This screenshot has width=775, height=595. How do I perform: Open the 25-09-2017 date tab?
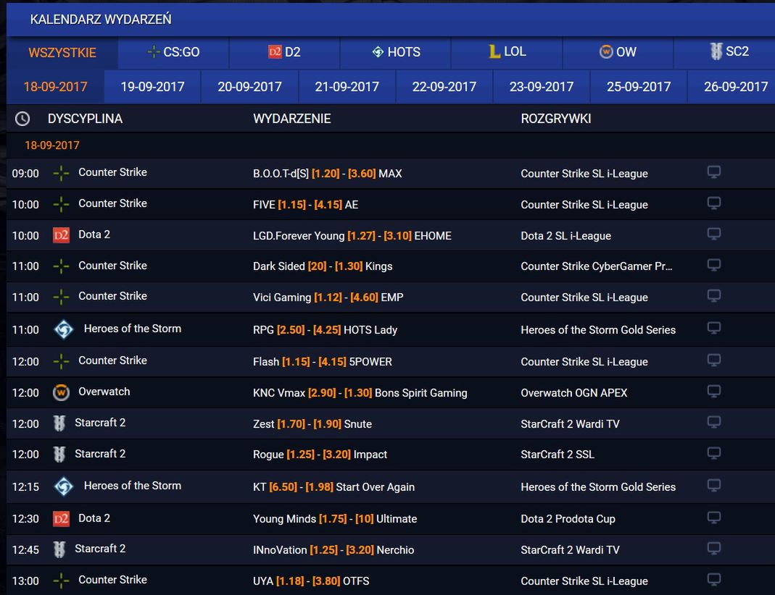pyautogui.click(x=639, y=87)
